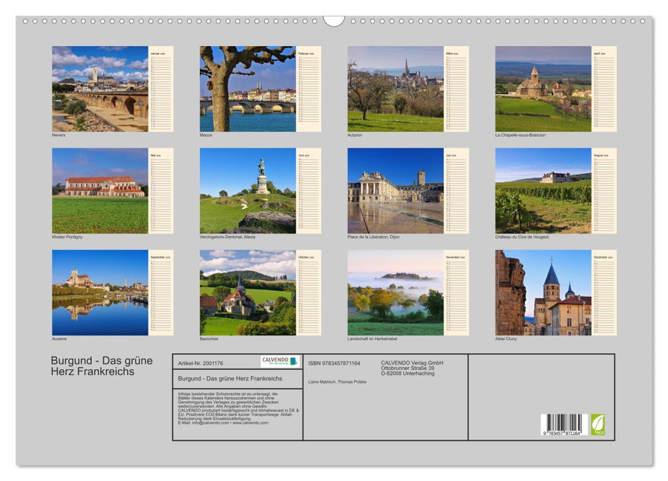This screenshot has width=668, height=481.
Task: Click the green eco leaf icon
Action: (x=598, y=424)
